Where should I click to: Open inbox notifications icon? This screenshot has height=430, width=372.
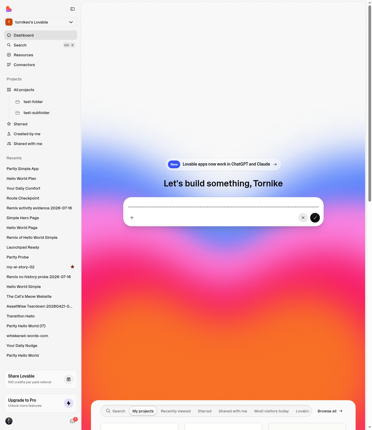click(72, 421)
